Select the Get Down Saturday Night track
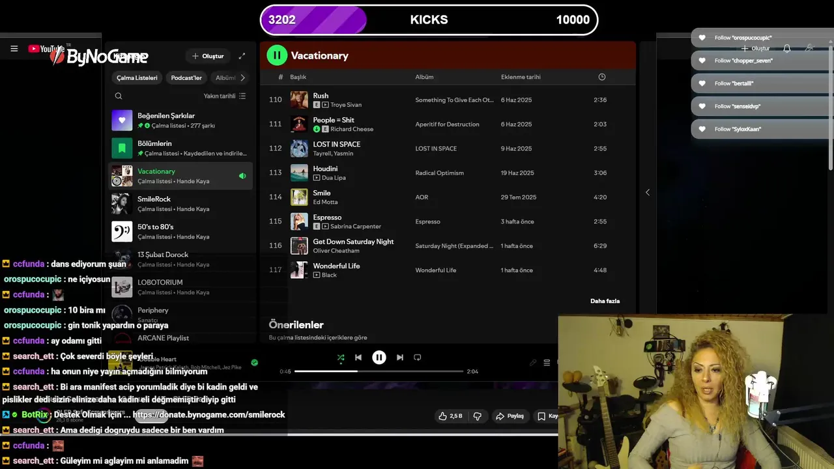The image size is (834, 469). (x=353, y=242)
